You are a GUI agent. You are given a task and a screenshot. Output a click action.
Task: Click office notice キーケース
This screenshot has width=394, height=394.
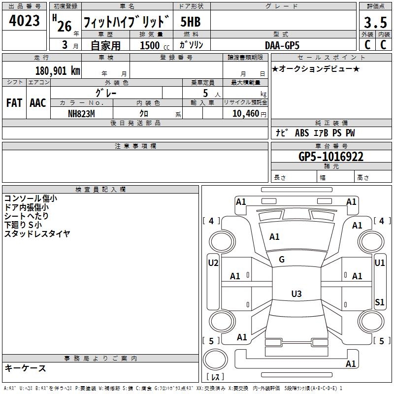click(x=26, y=368)
